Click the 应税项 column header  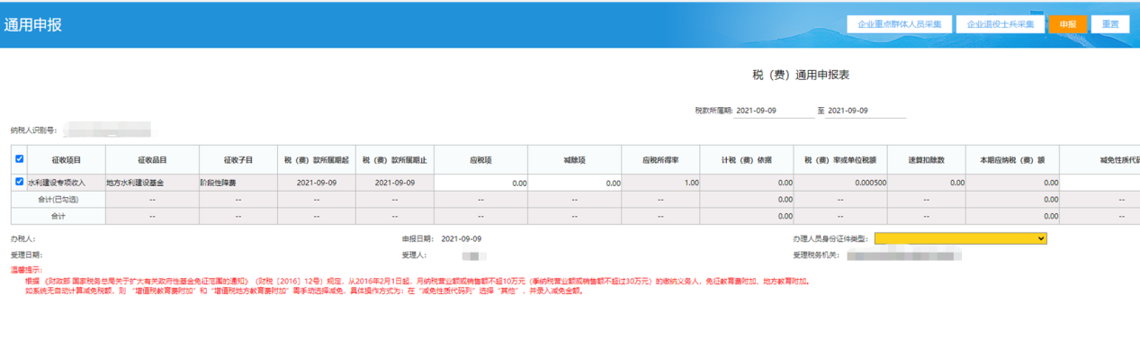pyautogui.click(x=481, y=160)
